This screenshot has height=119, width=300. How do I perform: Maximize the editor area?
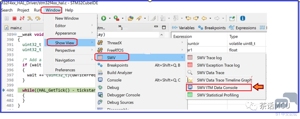[x=164, y=27]
